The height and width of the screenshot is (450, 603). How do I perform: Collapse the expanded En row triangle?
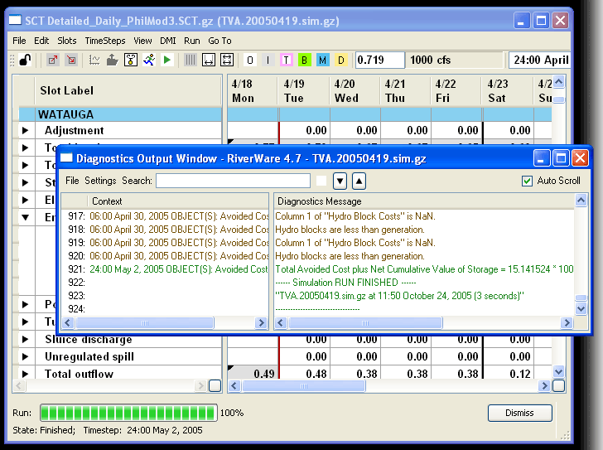(26, 217)
